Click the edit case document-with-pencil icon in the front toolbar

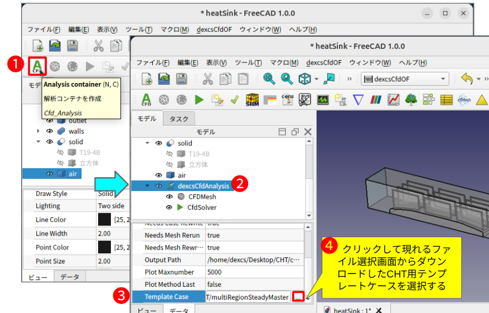[x=217, y=100]
